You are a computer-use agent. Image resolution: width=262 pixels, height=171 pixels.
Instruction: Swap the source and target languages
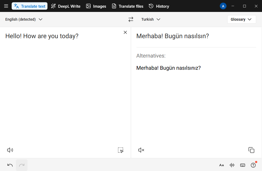[131, 19]
